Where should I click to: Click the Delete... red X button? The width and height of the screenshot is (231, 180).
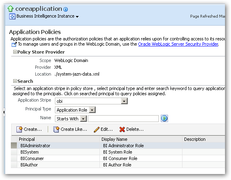point(131,129)
